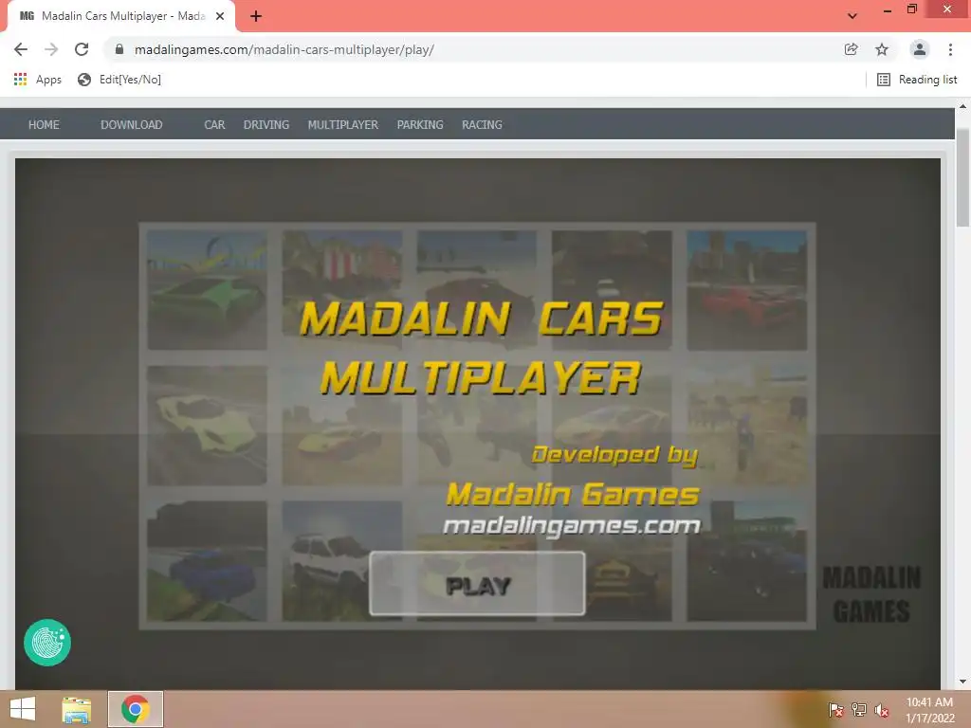Open the taskbar clock and date
Image resolution: width=971 pixels, height=728 pixels.
[x=930, y=710]
